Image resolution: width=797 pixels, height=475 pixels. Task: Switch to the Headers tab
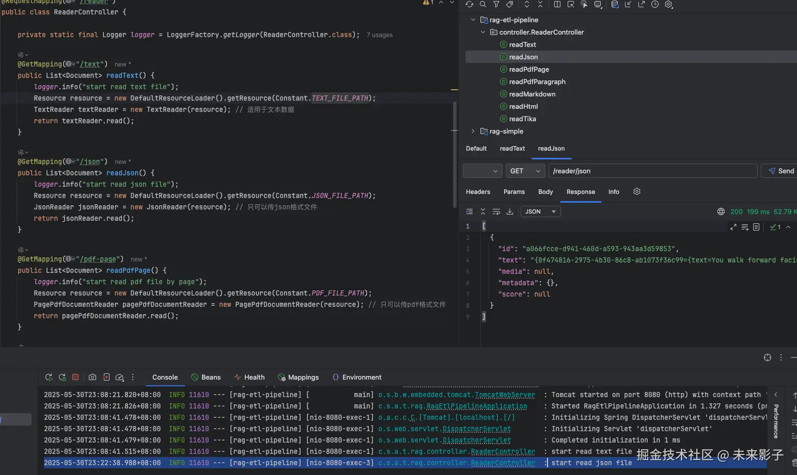[478, 192]
